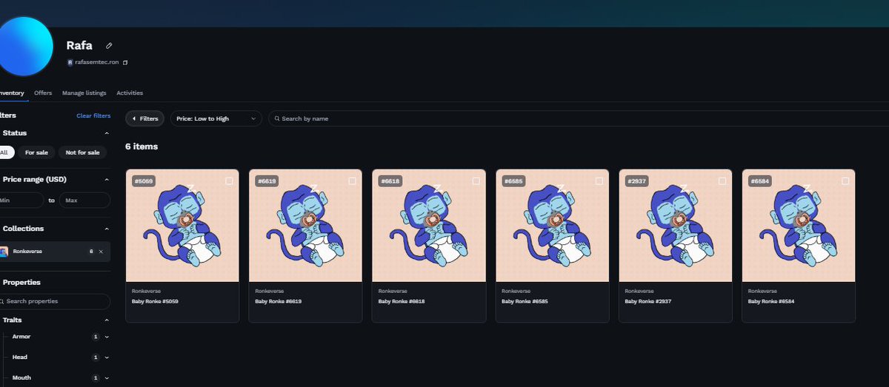Click the Baby Ronke #6584 title text
889x387 pixels.
click(x=771, y=302)
